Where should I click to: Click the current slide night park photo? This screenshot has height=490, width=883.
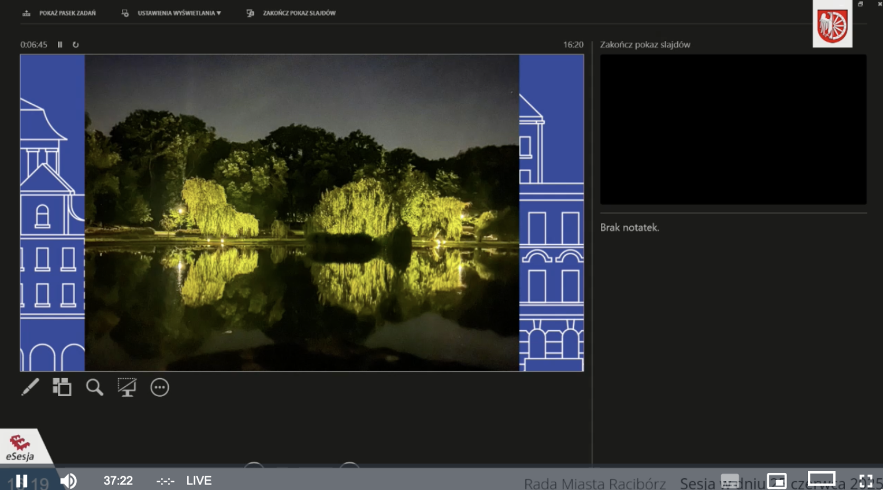[302, 212]
